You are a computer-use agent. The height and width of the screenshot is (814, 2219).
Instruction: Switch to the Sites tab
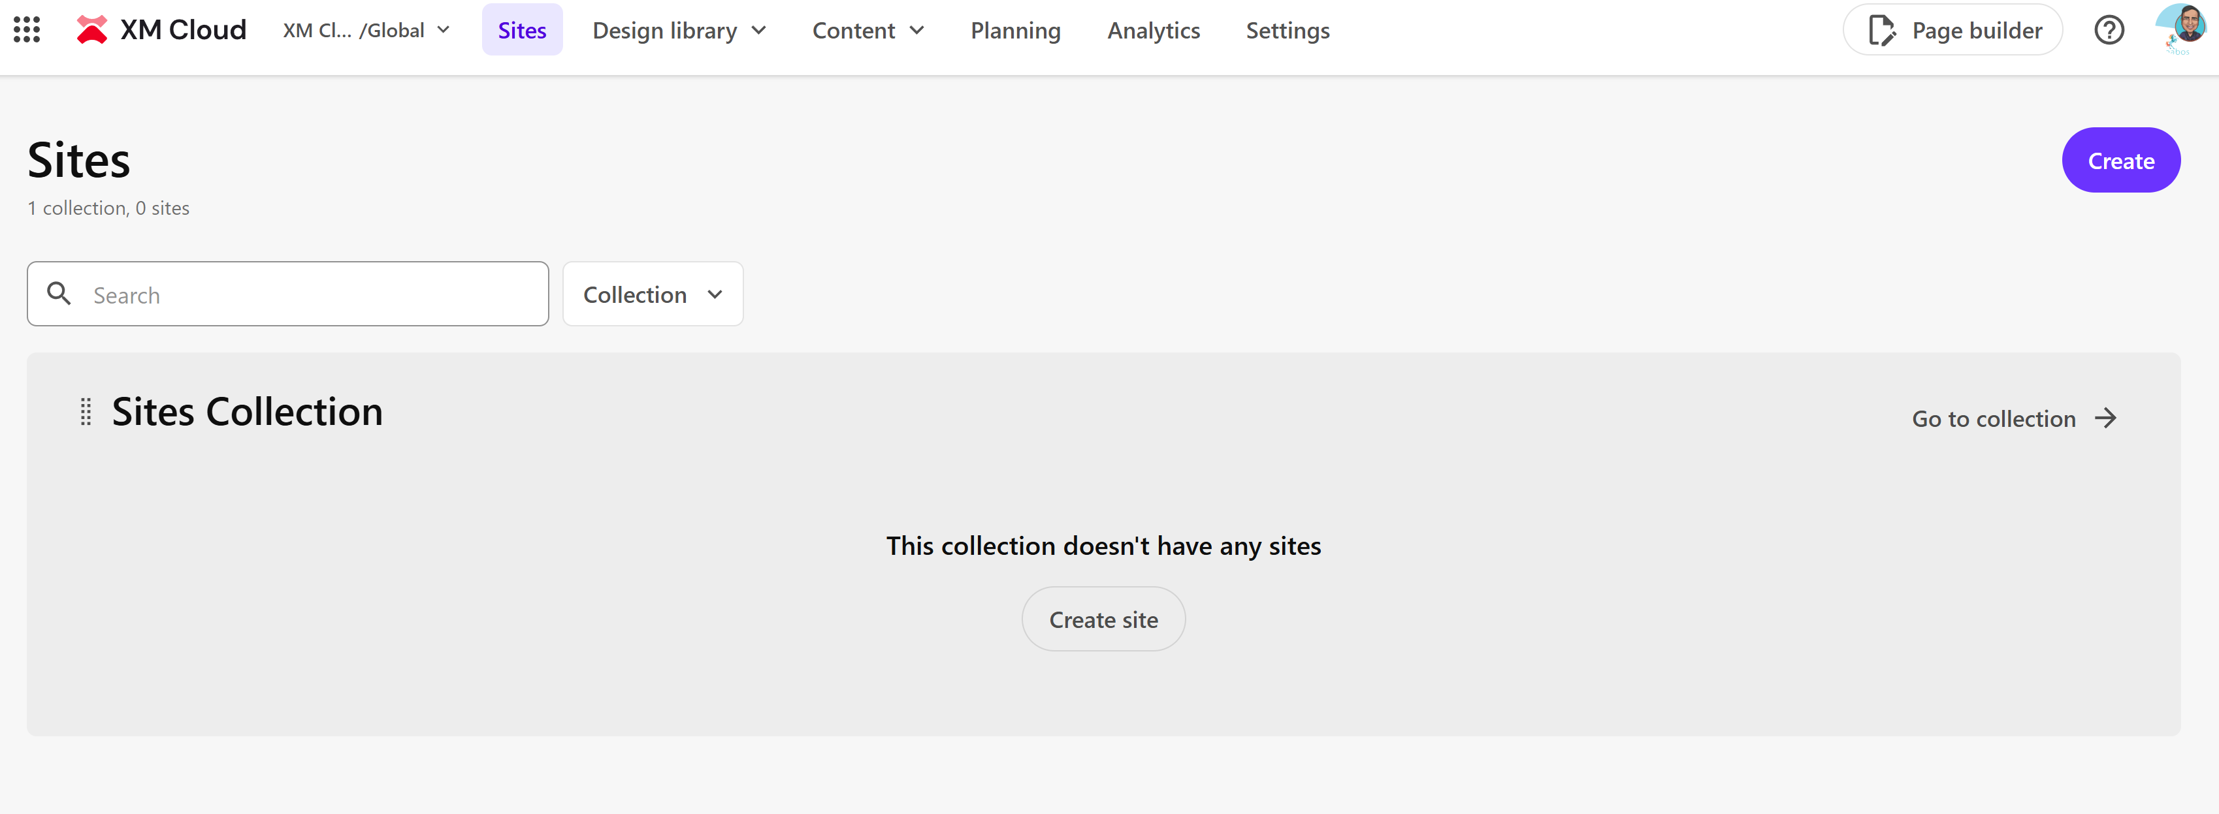[522, 29]
